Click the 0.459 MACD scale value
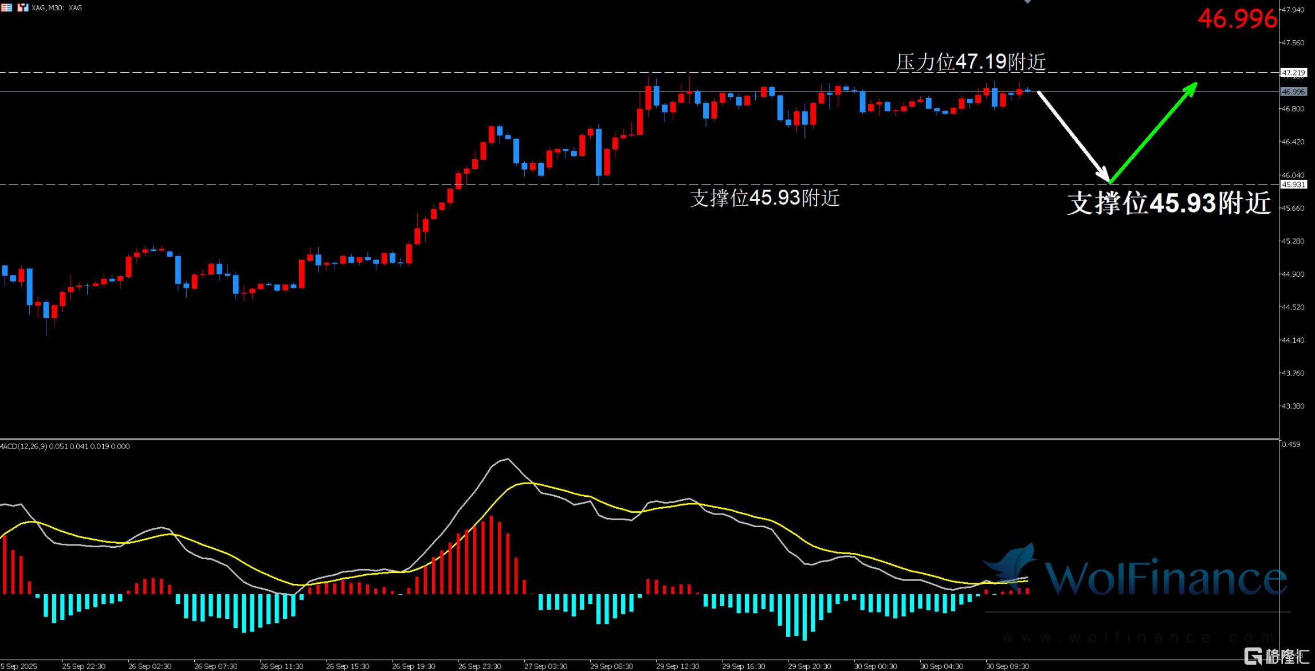Viewport: 1315px width, 671px height. point(1290,444)
